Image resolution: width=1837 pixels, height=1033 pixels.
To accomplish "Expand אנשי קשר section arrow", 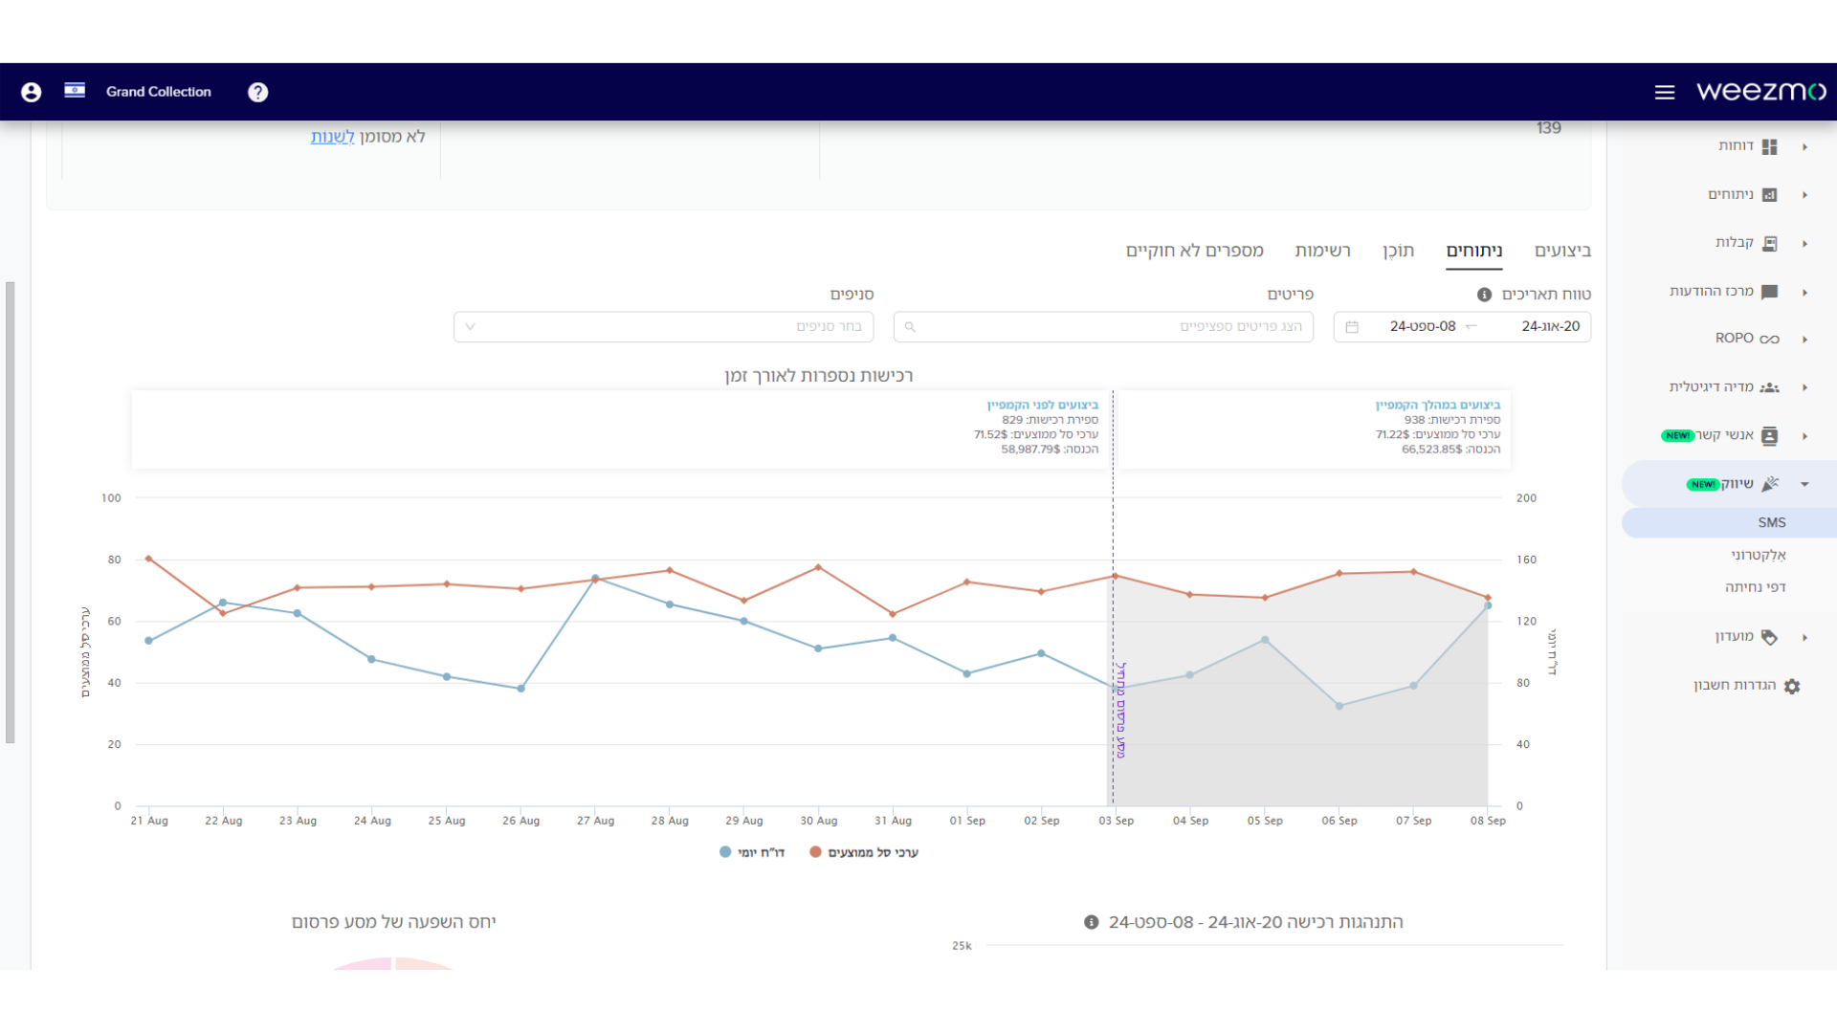I will click(x=1805, y=436).
